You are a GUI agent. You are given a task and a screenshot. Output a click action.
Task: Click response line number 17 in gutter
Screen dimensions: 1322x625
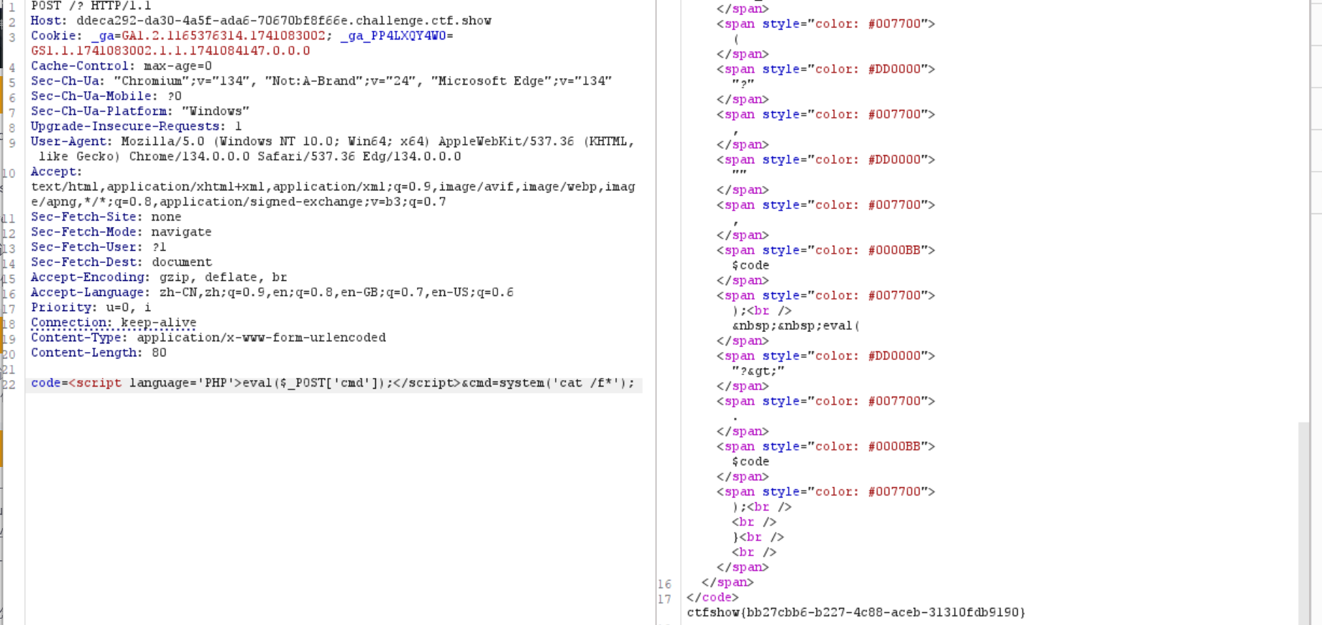(x=664, y=598)
